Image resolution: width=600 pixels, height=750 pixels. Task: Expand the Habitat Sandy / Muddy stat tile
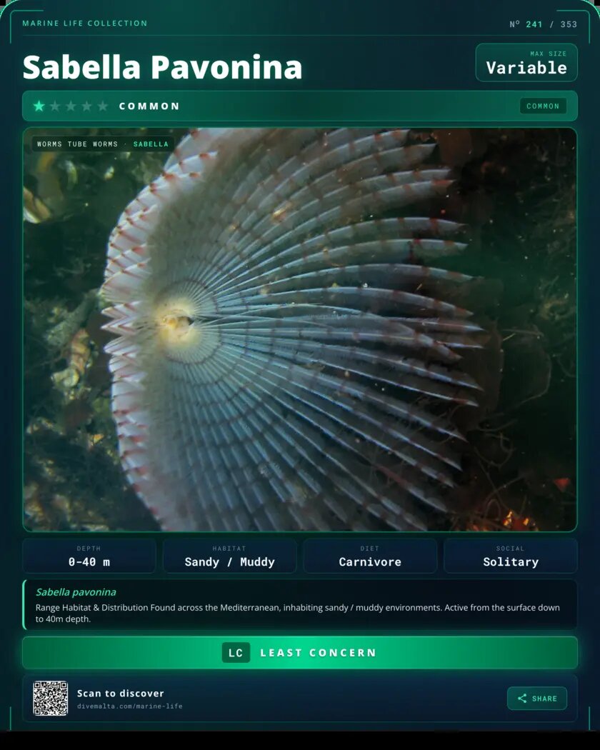(x=229, y=556)
